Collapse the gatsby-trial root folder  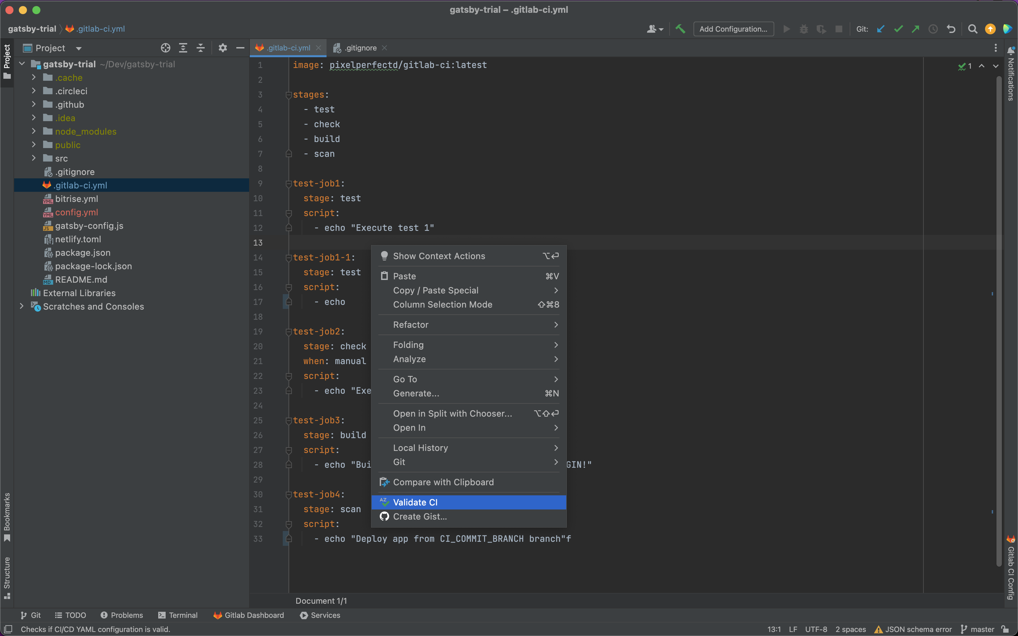pyautogui.click(x=22, y=64)
